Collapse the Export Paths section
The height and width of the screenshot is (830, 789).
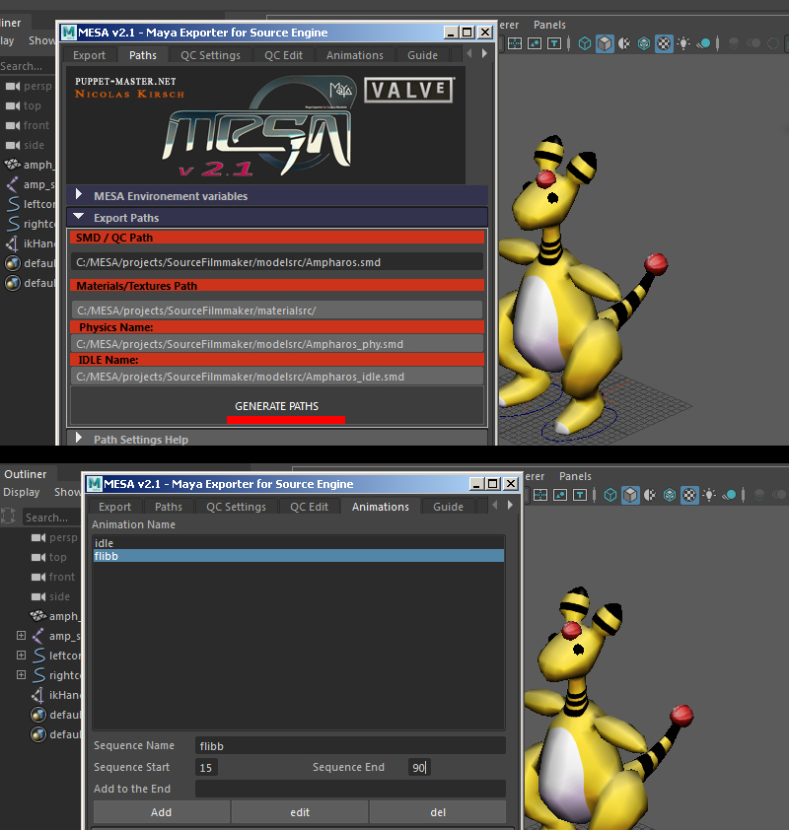(277, 218)
